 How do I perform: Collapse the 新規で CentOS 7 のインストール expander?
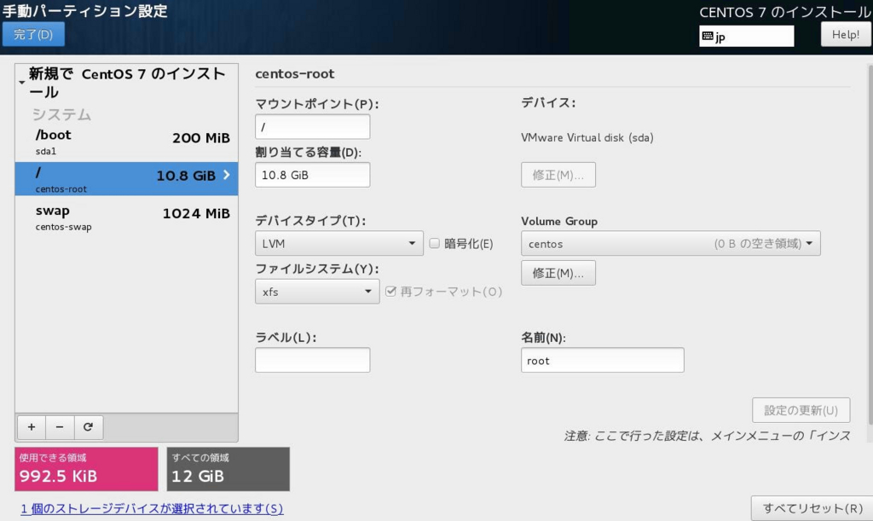coord(21,83)
